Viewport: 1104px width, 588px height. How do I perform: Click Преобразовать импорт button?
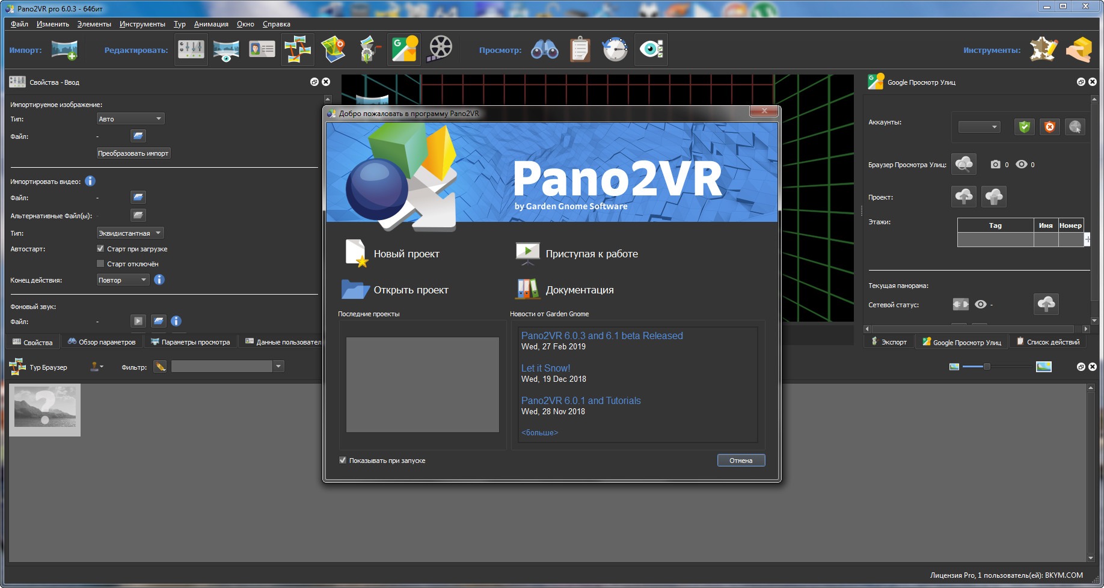pyautogui.click(x=133, y=153)
